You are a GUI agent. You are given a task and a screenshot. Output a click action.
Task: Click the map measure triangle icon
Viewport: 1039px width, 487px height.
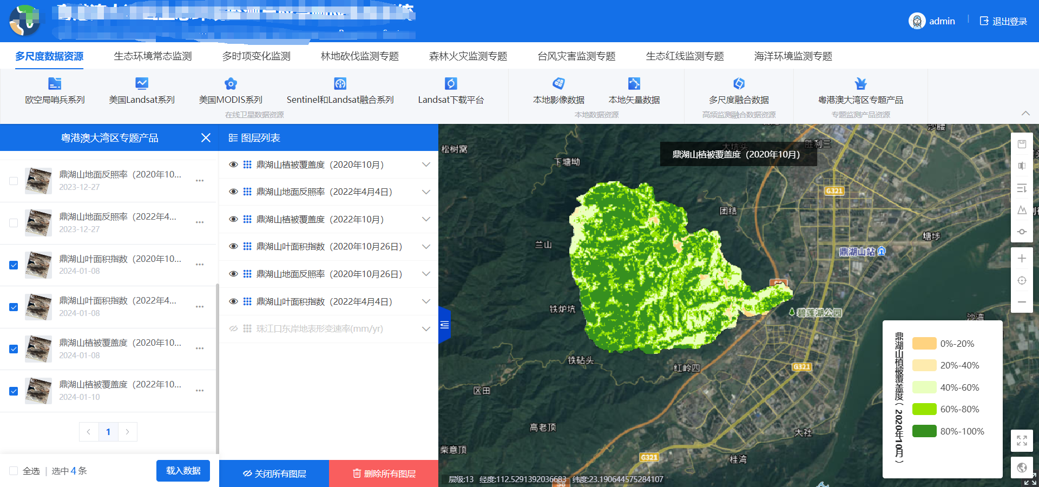click(x=1022, y=210)
